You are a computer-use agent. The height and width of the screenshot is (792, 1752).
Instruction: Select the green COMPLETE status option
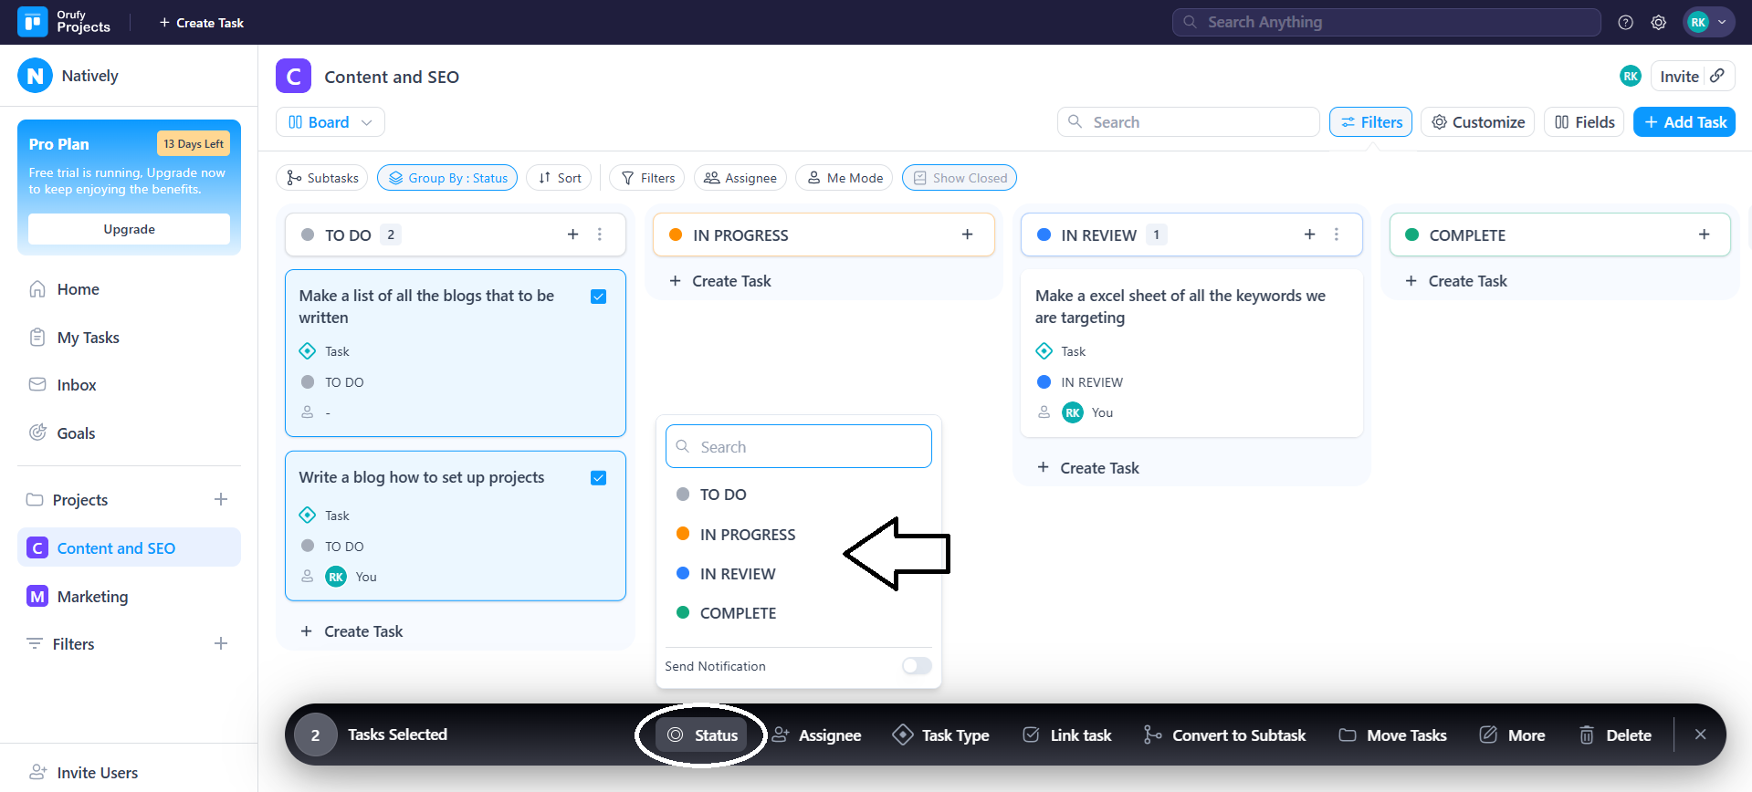737,613
